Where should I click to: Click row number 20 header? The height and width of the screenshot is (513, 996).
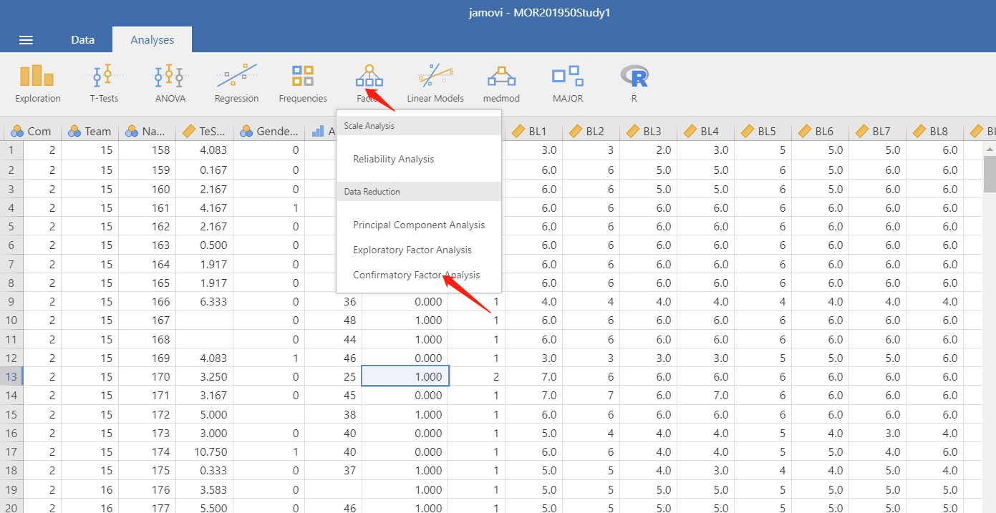tap(11, 508)
